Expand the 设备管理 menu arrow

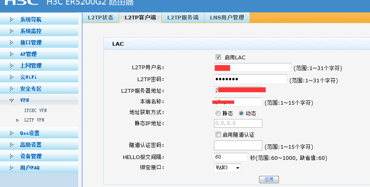click(x=11, y=156)
